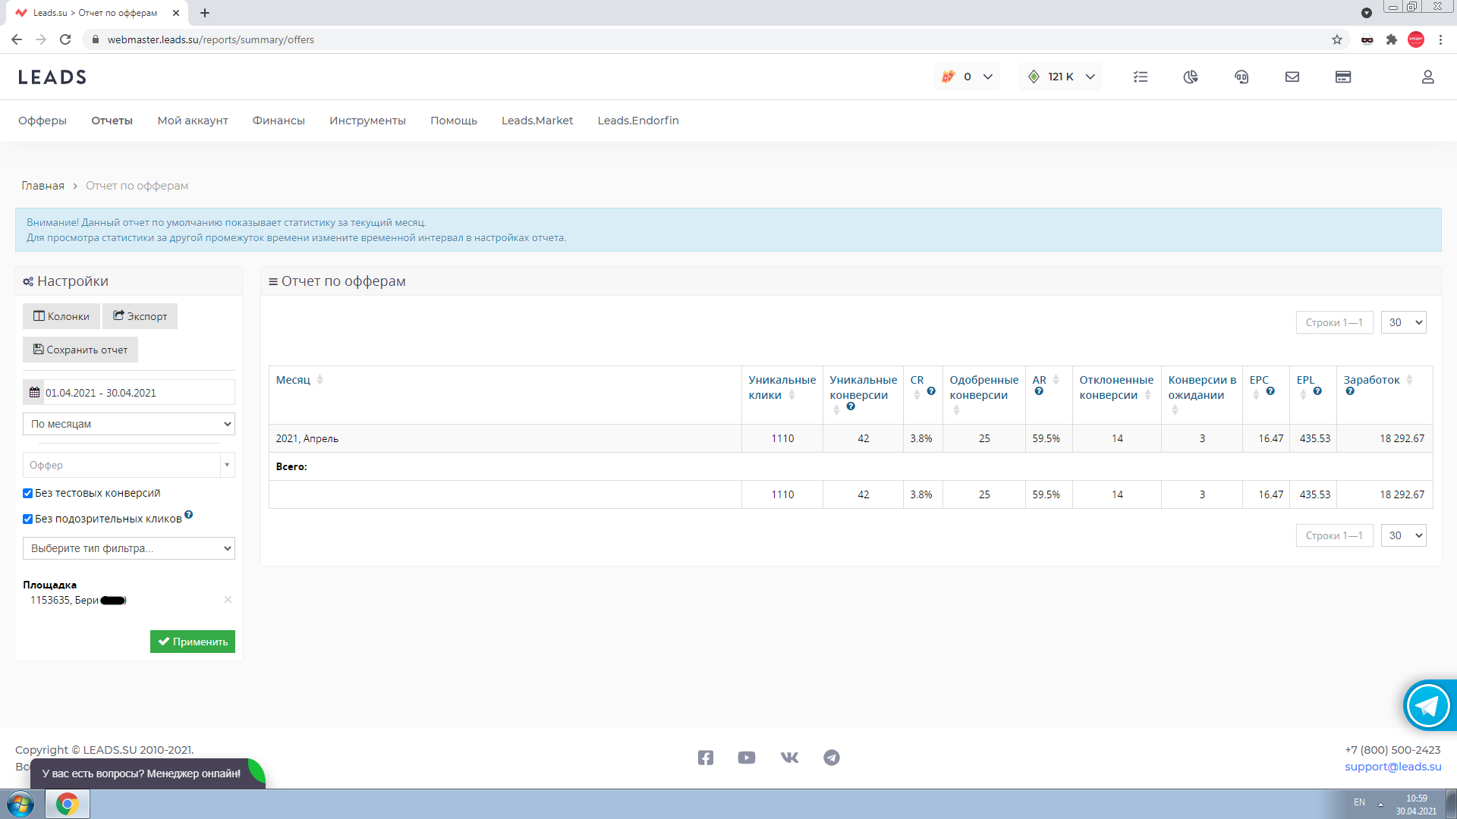Click the green 'Применить' button

pyautogui.click(x=193, y=642)
